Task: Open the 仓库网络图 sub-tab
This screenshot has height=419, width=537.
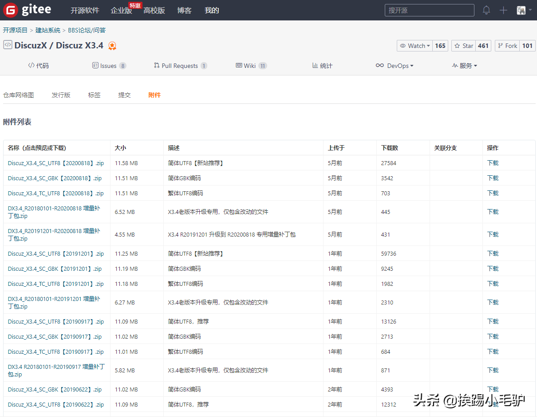Action: point(19,95)
